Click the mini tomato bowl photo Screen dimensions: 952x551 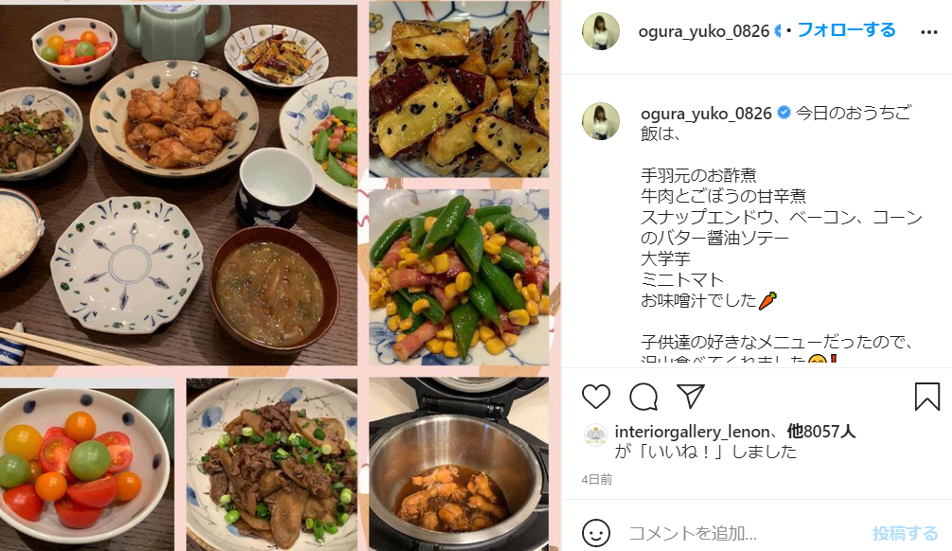[87, 465]
